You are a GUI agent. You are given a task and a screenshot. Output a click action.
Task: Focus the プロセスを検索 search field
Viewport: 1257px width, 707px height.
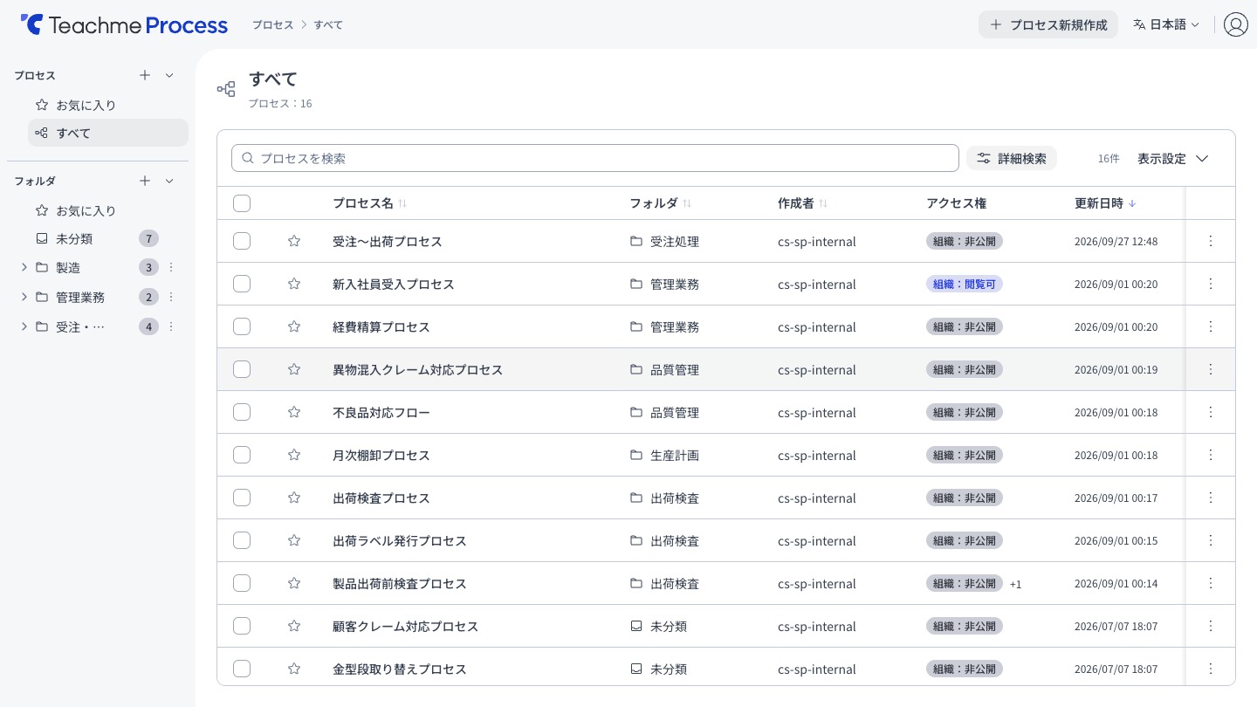[595, 158]
